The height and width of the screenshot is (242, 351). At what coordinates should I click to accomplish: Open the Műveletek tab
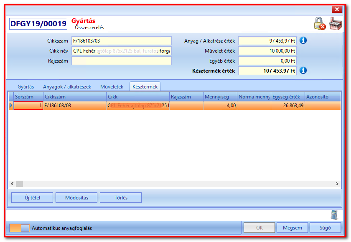(112, 87)
